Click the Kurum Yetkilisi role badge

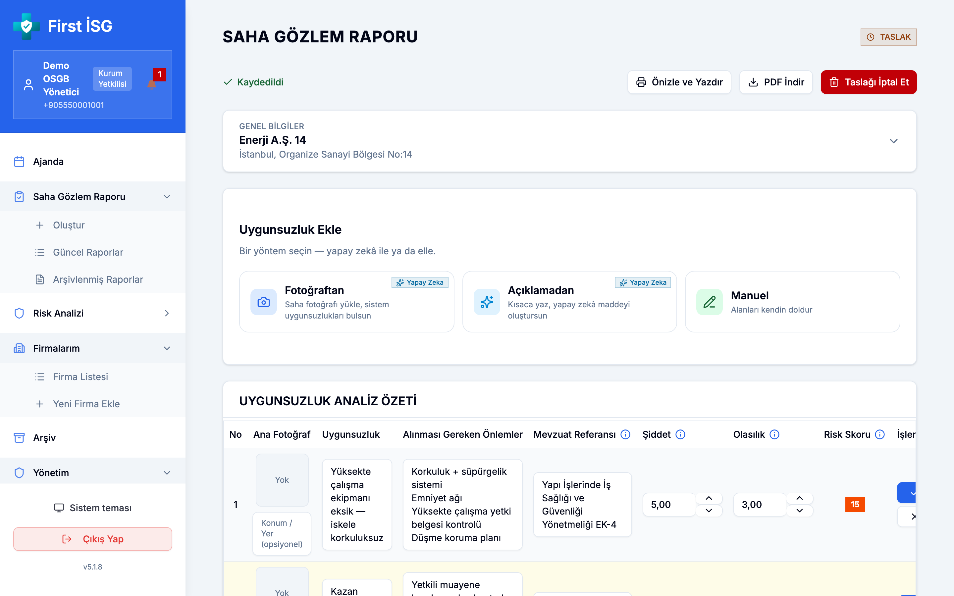click(x=112, y=79)
